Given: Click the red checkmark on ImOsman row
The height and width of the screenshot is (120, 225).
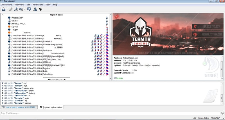Looking at the screenshot, I should (104, 50).
